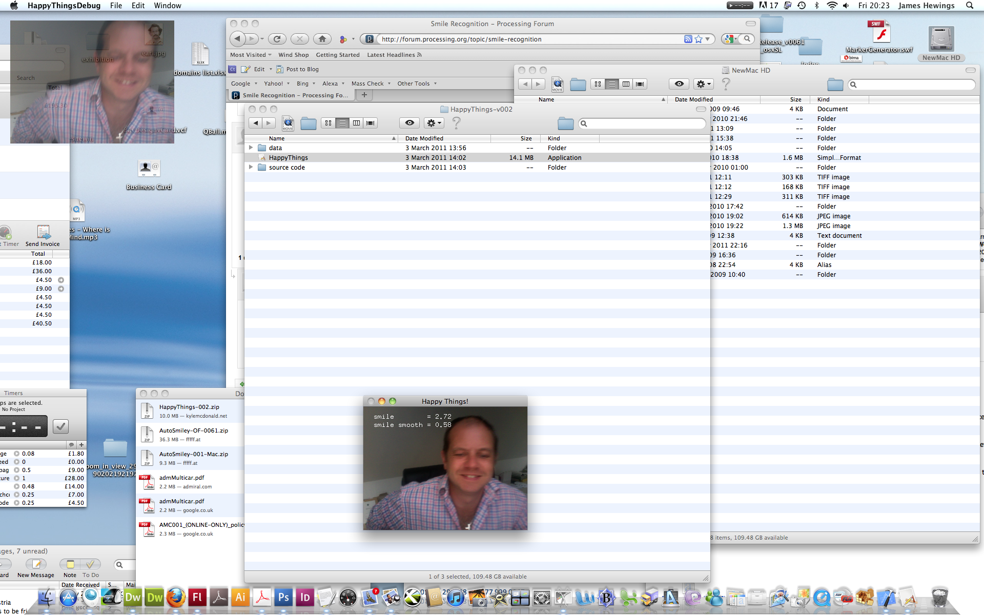Screen dimensions: 984x615
Task: Open Most Visited bookmarks dropdown
Action: coord(251,55)
